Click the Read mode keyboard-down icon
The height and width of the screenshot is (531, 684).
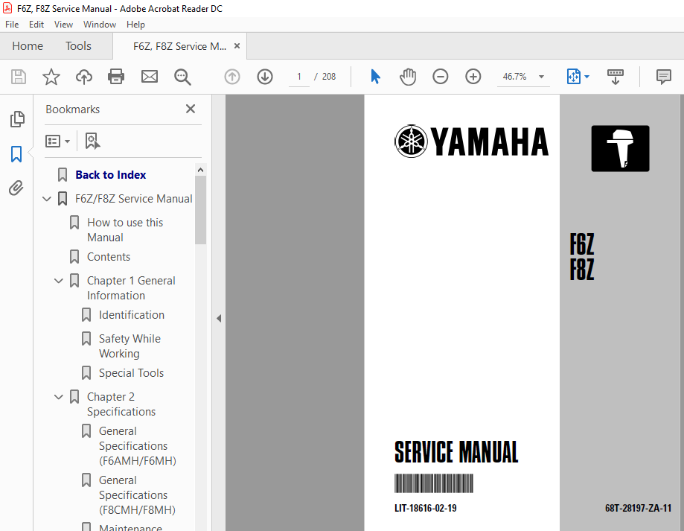[615, 77]
